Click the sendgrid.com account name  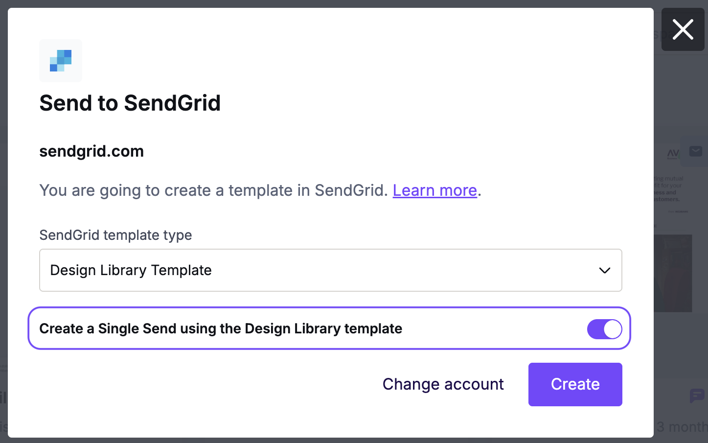pos(91,151)
